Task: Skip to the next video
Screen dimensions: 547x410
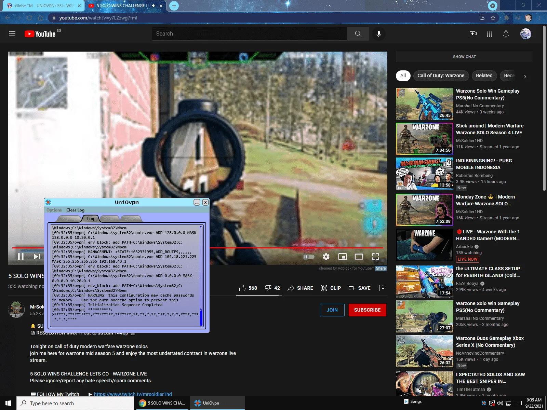Action: pos(37,257)
